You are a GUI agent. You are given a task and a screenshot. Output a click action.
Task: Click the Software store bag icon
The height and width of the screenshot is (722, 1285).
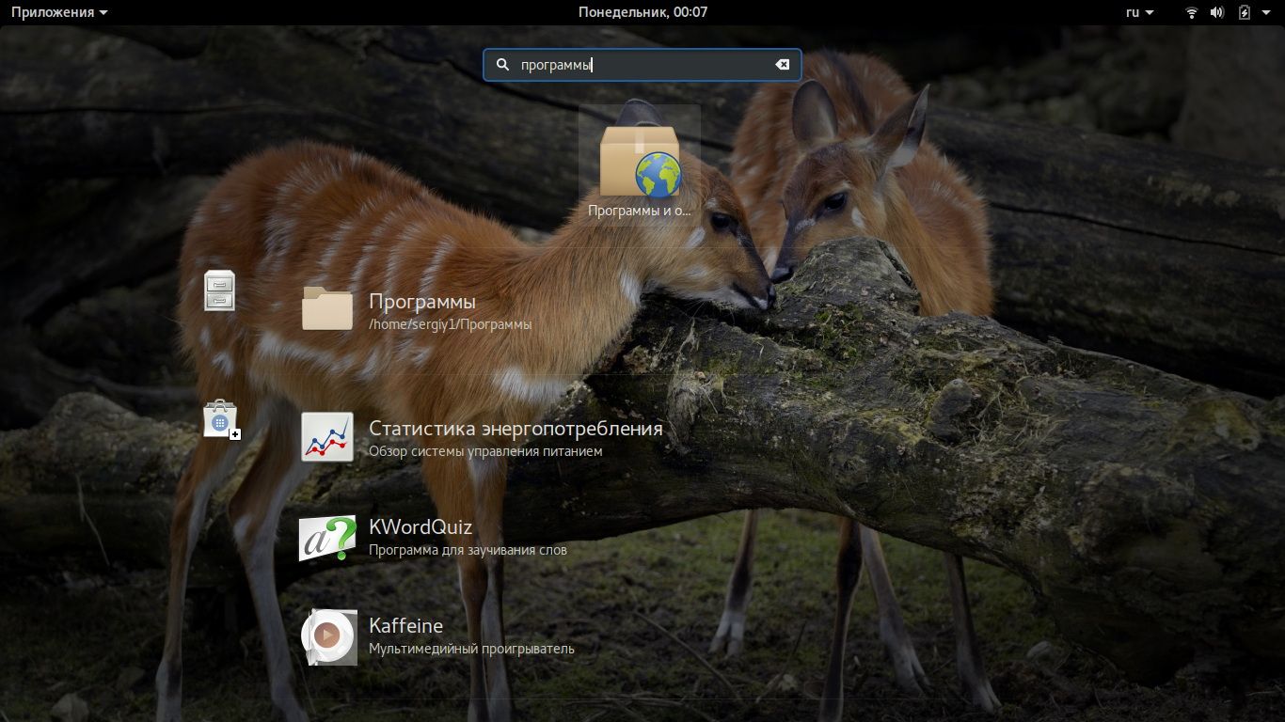click(221, 419)
